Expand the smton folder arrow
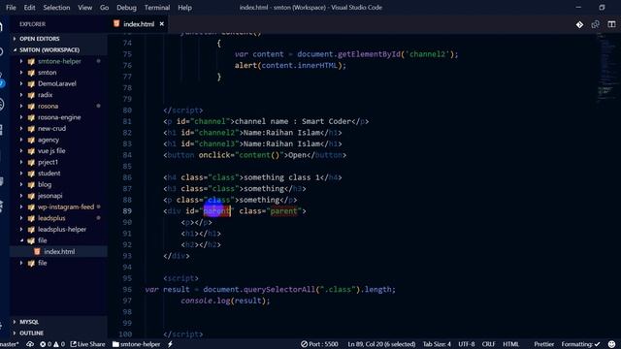 tap(21, 73)
